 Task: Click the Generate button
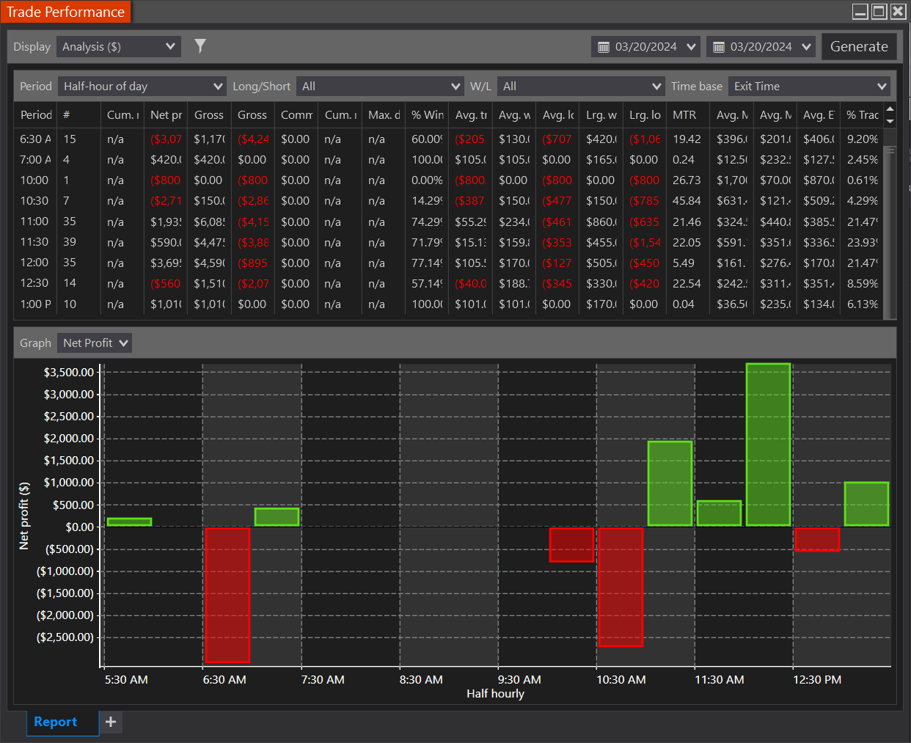[x=859, y=46]
